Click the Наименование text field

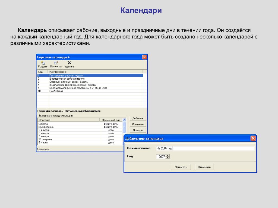coord(205,148)
